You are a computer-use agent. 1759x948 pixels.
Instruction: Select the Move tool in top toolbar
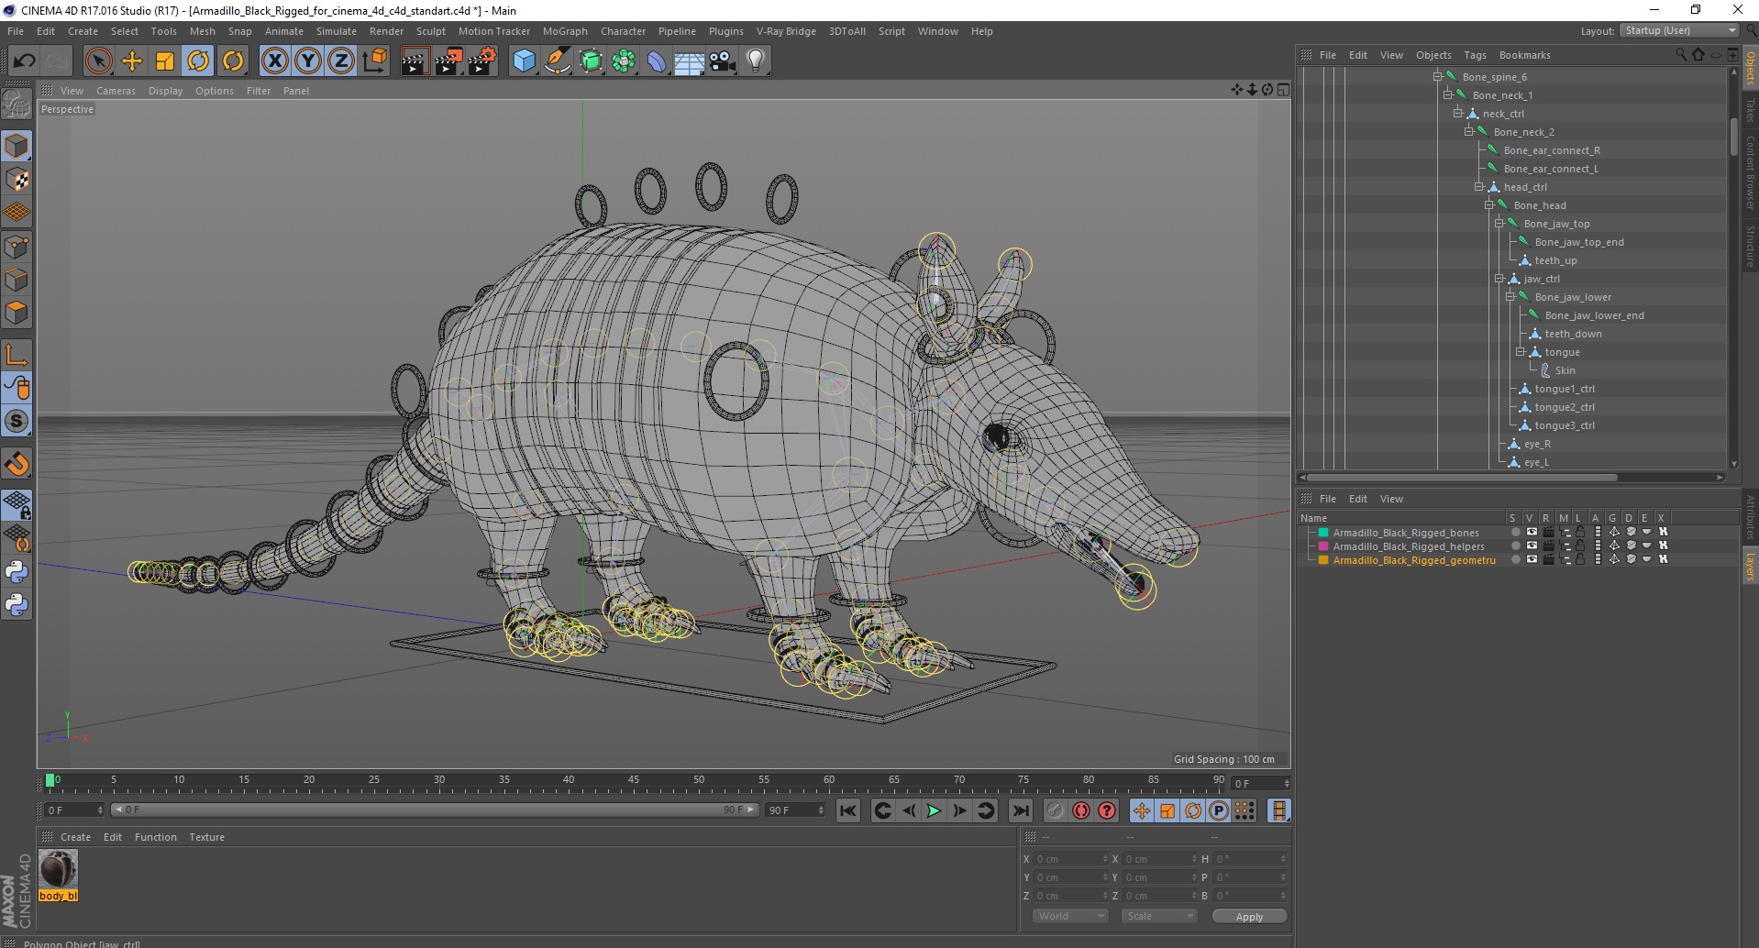click(x=132, y=61)
